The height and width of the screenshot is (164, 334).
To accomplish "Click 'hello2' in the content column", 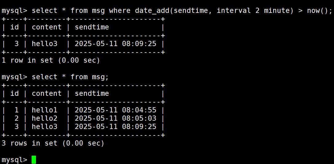I will point(45,118).
